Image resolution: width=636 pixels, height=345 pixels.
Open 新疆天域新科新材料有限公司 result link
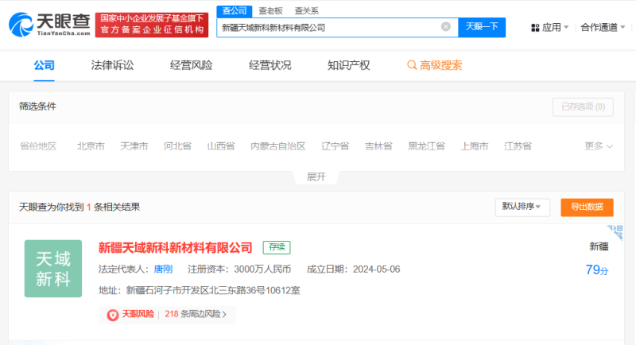[175, 247]
